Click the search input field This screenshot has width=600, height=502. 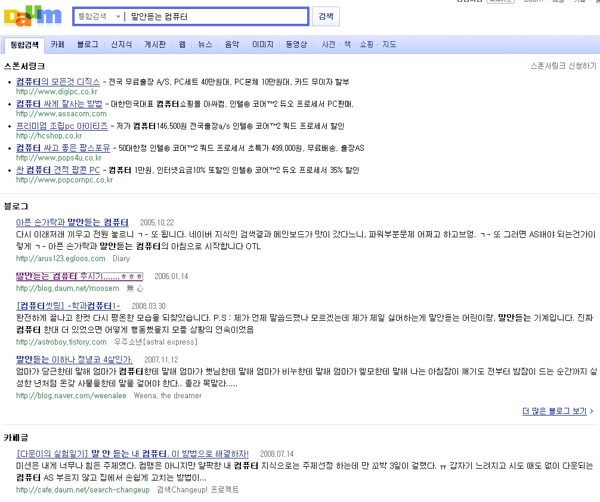click(x=217, y=17)
